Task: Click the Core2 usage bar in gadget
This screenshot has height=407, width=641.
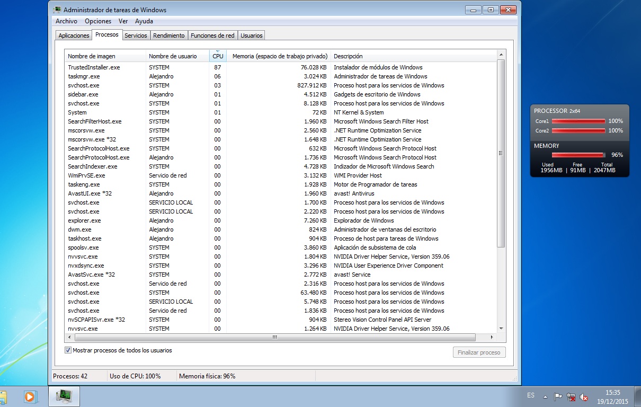Action: coord(578,130)
